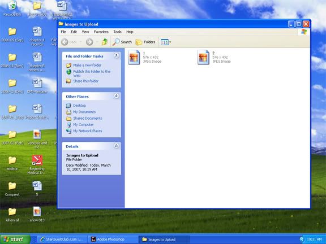Open the Back history dropdown arrow
The width and height of the screenshot is (326, 244).
81,42
